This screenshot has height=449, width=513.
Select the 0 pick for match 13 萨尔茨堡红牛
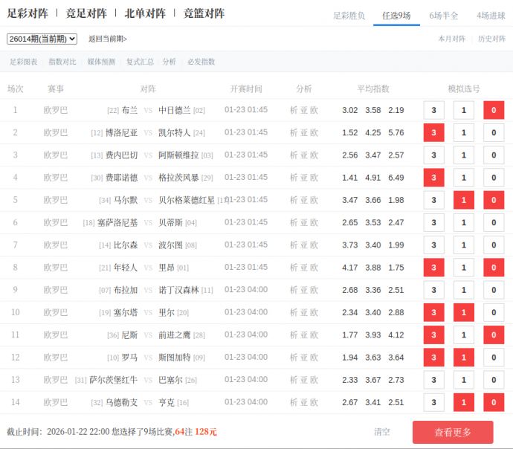click(x=493, y=380)
